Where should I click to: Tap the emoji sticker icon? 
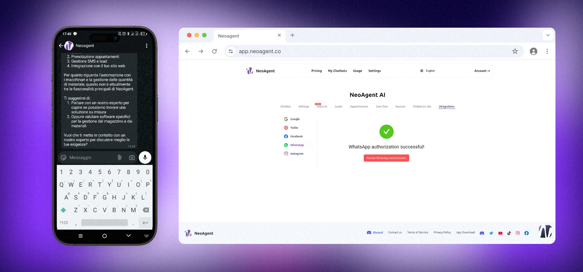click(x=64, y=158)
